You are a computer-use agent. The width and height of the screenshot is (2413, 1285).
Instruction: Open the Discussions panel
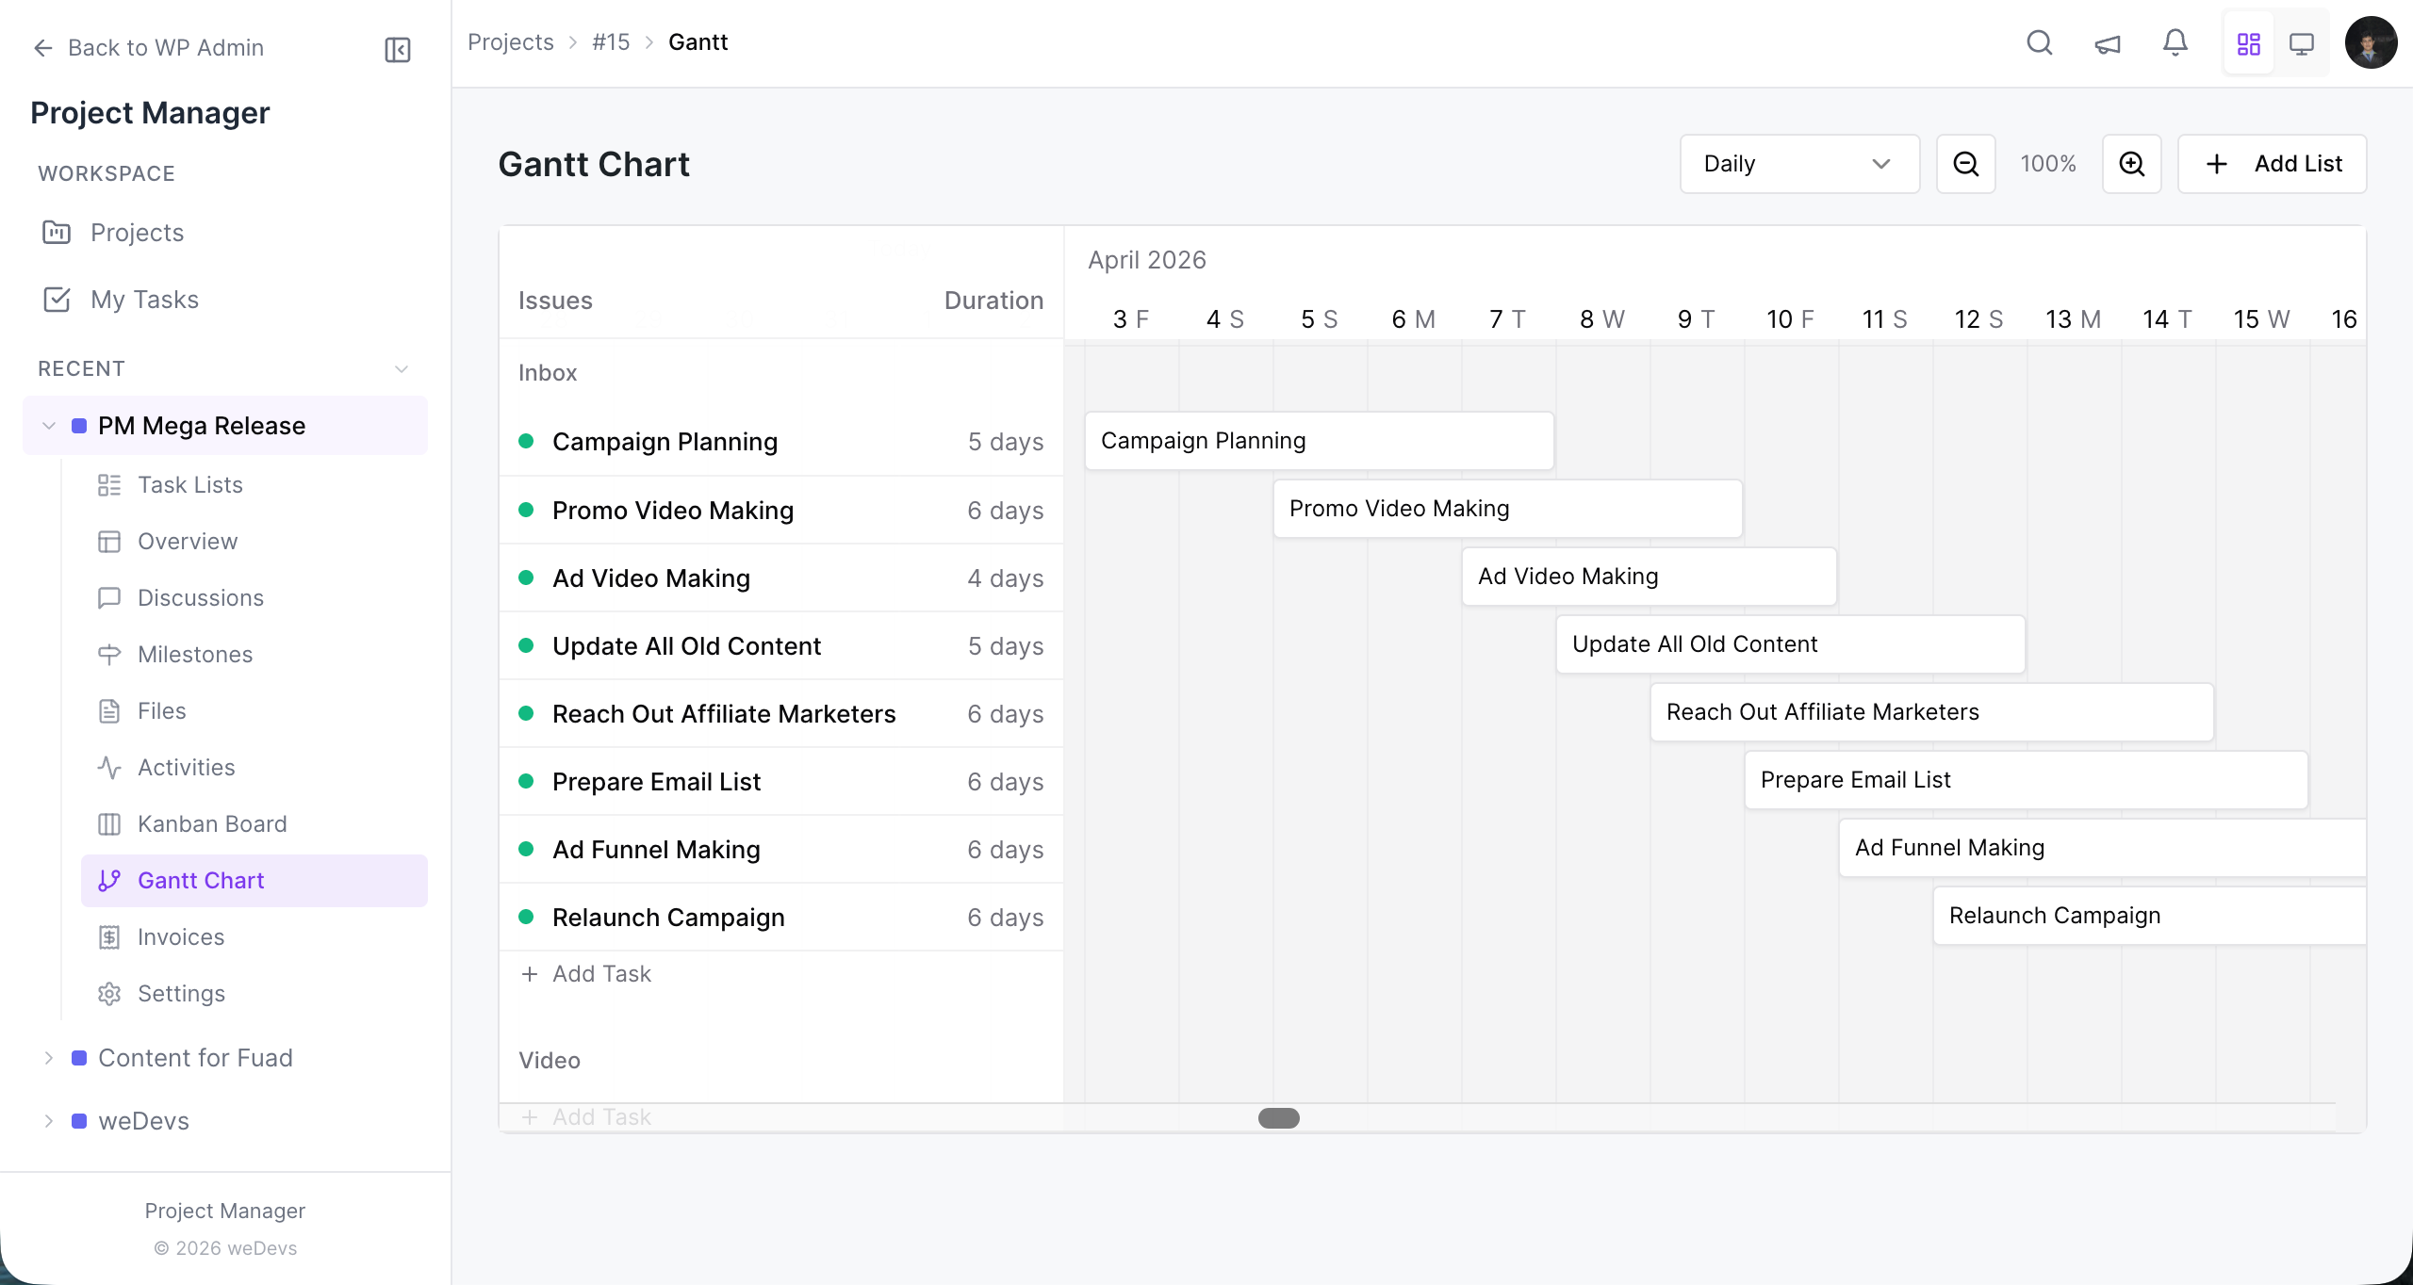[200, 597]
